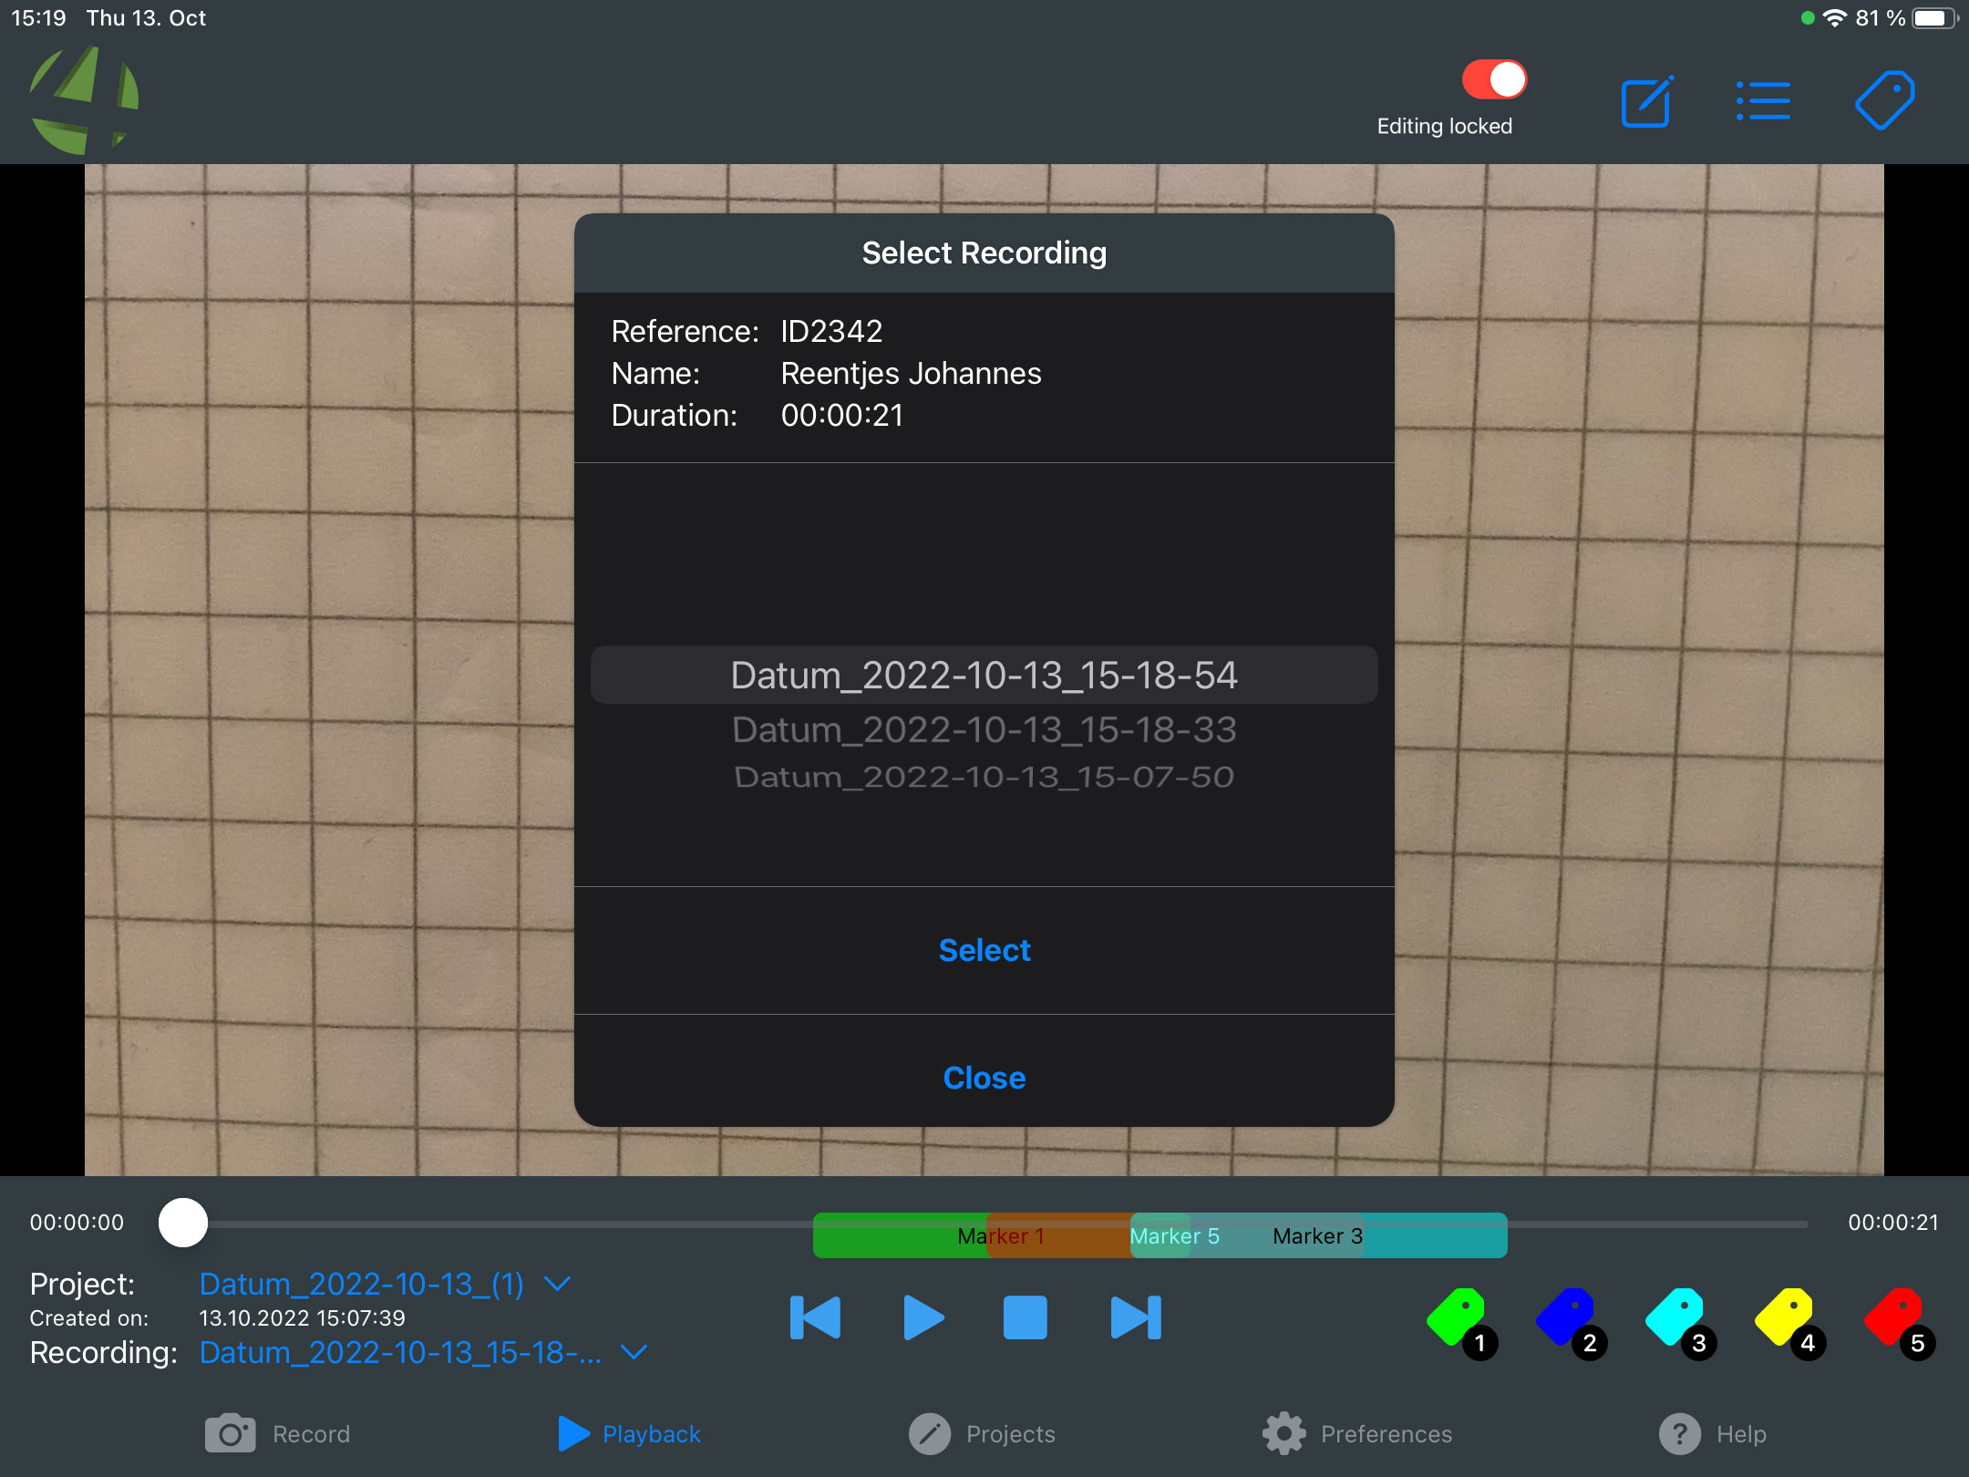The width and height of the screenshot is (1969, 1477).
Task: Add blue marker tag 2
Action: tap(1571, 1322)
